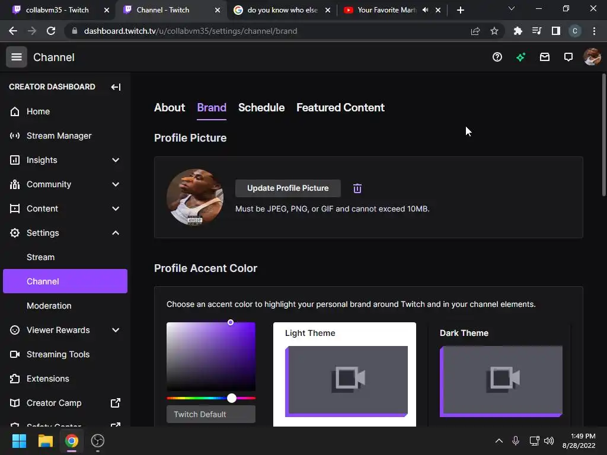607x455 pixels.
Task: Open the Windows Start menu
Action: (x=19, y=441)
